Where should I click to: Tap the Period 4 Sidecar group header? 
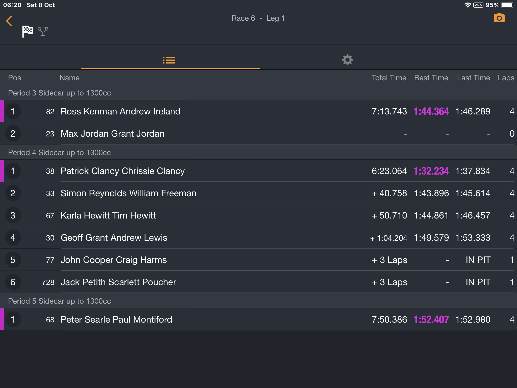point(258,152)
